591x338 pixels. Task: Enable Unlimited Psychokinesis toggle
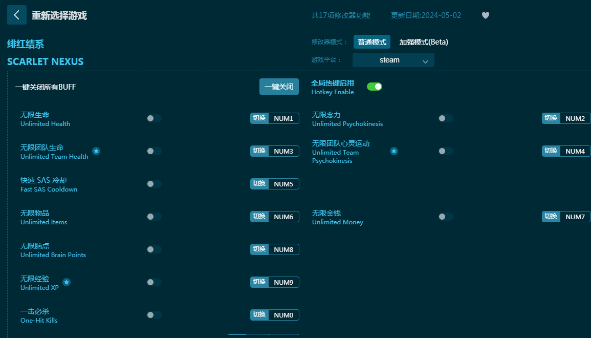[x=446, y=118]
